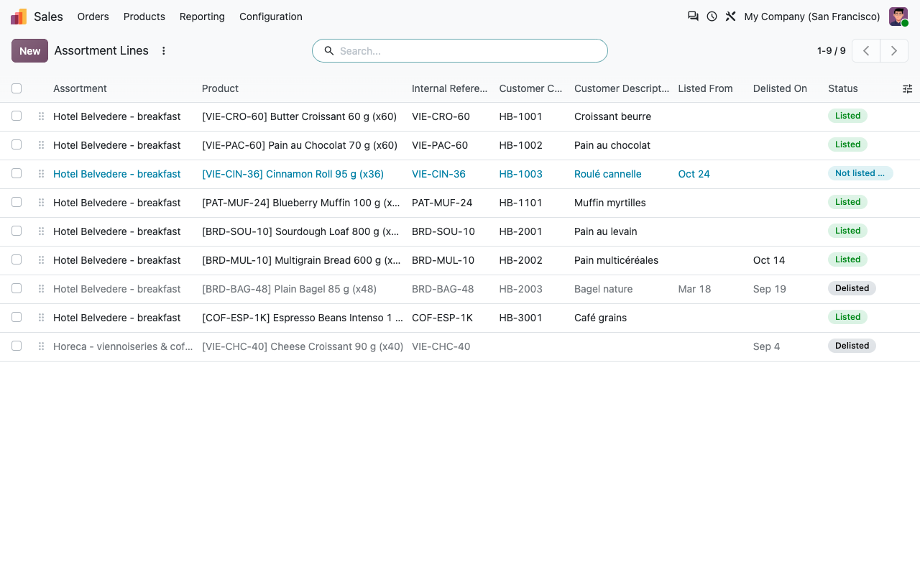Open the Configuration menu
This screenshot has width=920, height=575.
tap(271, 17)
